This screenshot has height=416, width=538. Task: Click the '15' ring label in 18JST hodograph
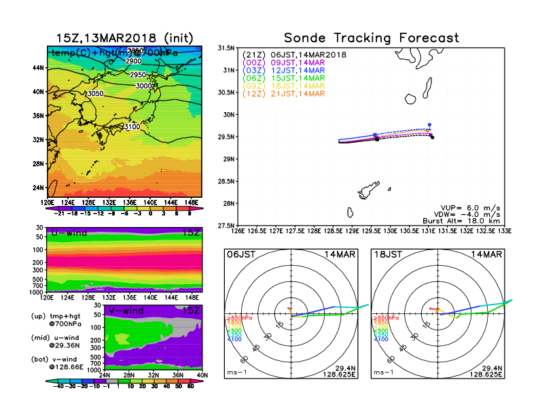point(427,325)
